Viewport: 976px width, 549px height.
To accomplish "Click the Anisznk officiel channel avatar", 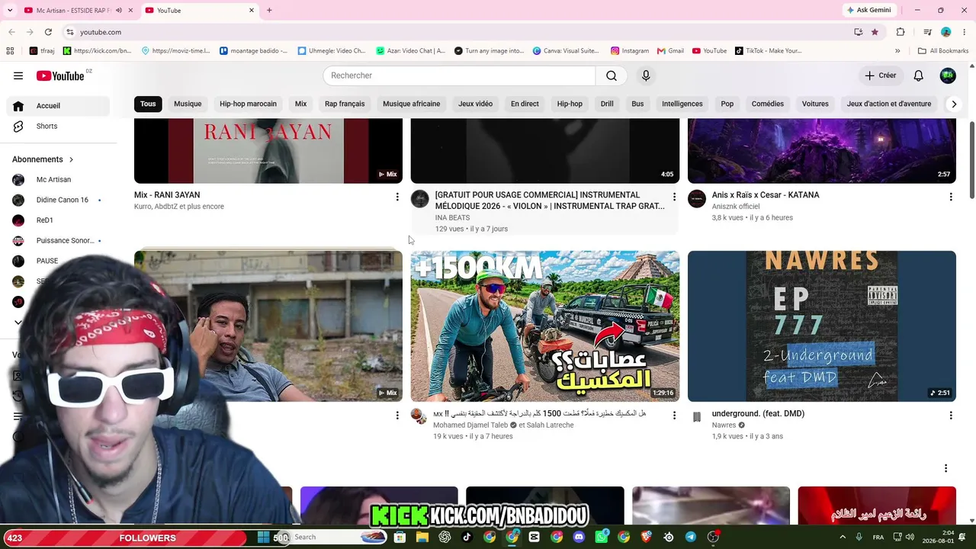I will pos(697,199).
